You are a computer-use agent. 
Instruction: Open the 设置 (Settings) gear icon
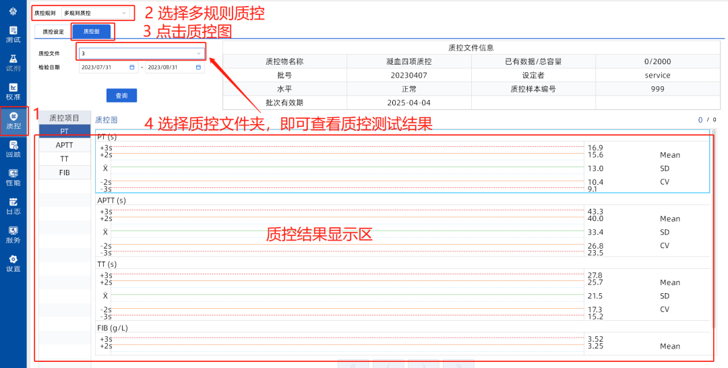[x=13, y=264]
